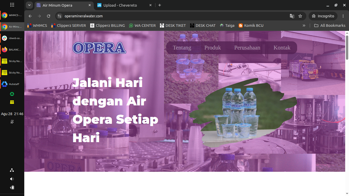The image size is (349, 196).
Task: Open the Clipperz SERVER bookmark
Action: [x=69, y=26]
